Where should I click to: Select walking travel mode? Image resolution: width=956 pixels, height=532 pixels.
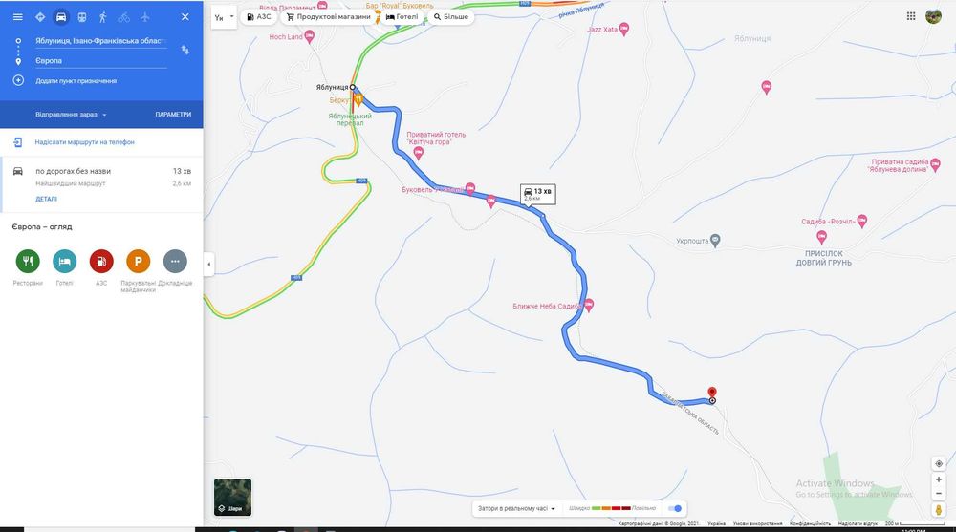tap(102, 17)
